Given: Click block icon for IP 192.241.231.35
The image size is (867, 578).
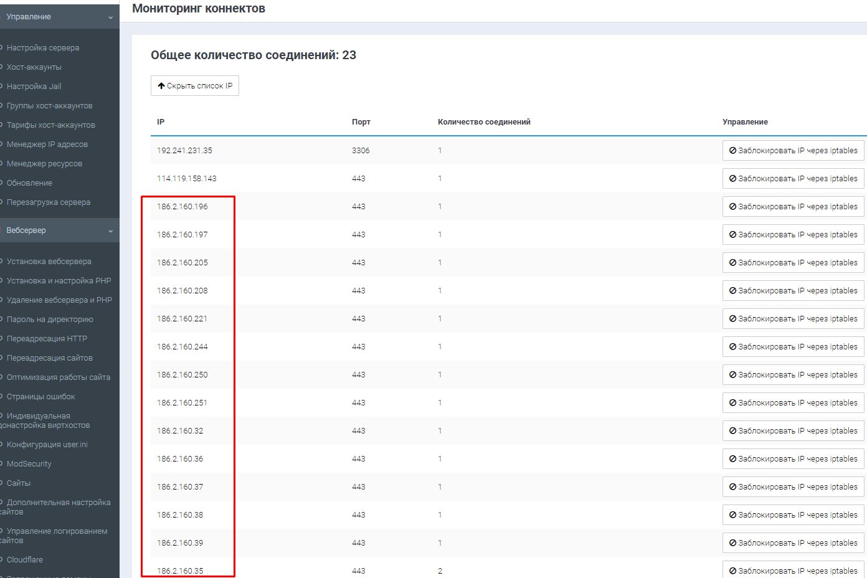Looking at the screenshot, I should coord(733,151).
